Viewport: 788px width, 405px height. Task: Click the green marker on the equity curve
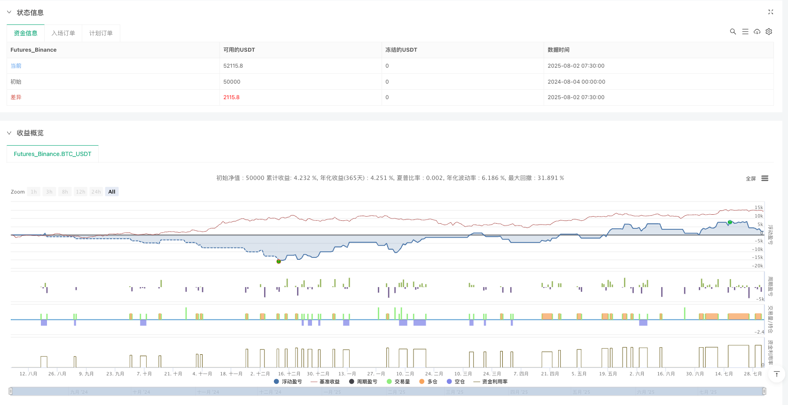730,222
